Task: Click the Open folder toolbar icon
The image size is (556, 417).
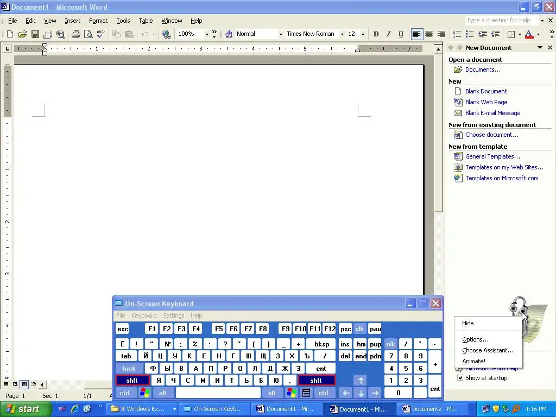Action: coord(22,34)
